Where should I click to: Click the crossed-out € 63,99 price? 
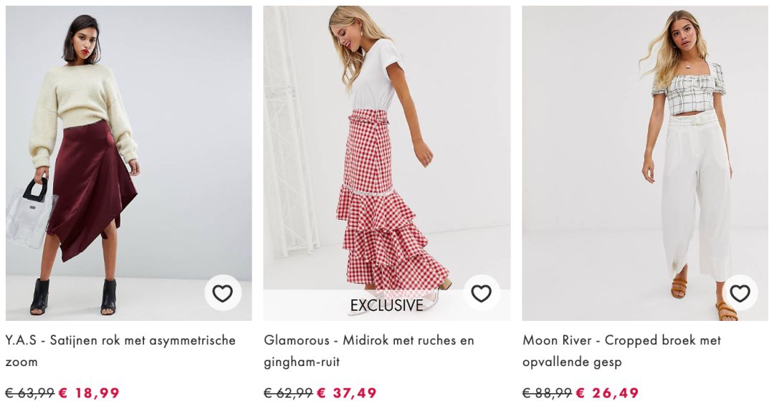click(x=29, y=393)
